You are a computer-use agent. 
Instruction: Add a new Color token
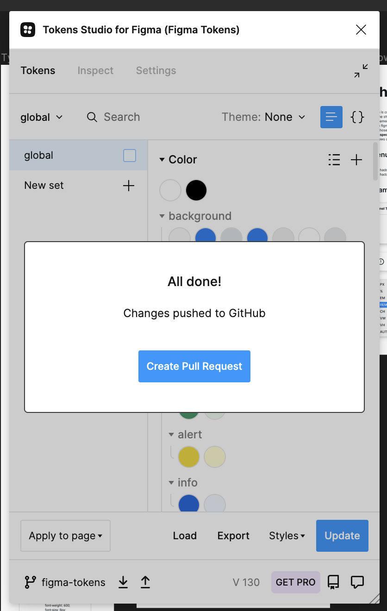click(x=356, y=160)
